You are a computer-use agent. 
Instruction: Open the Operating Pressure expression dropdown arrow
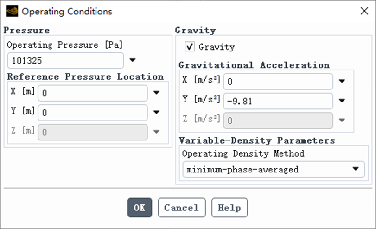coord(133,60)
